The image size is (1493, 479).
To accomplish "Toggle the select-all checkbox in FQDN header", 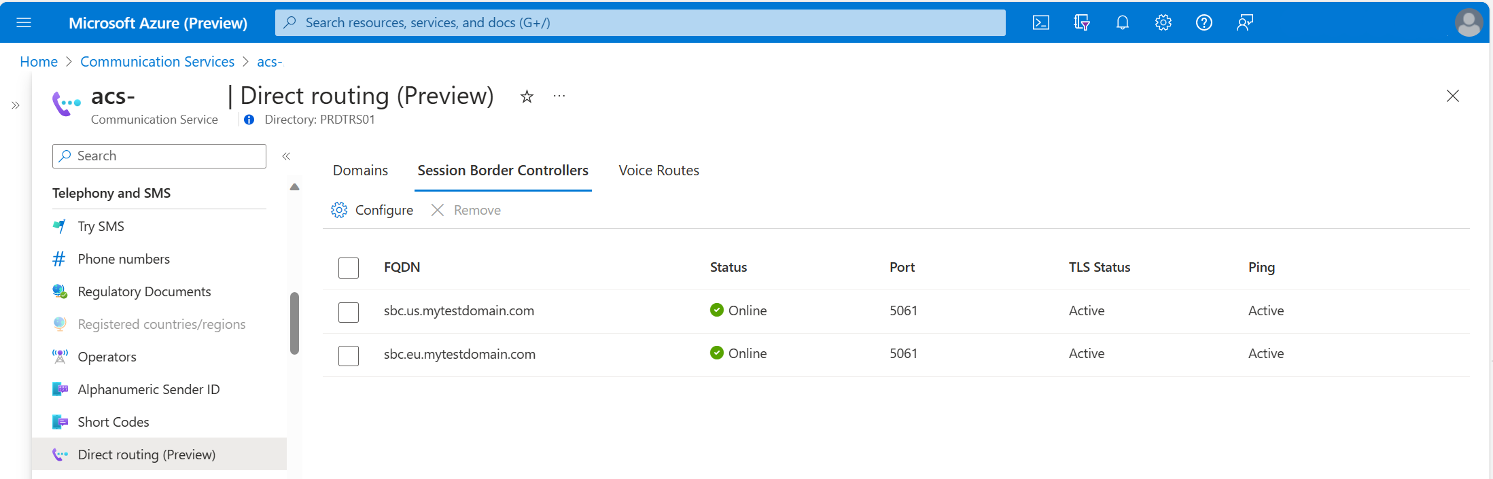I will click(x=349, y=268).
